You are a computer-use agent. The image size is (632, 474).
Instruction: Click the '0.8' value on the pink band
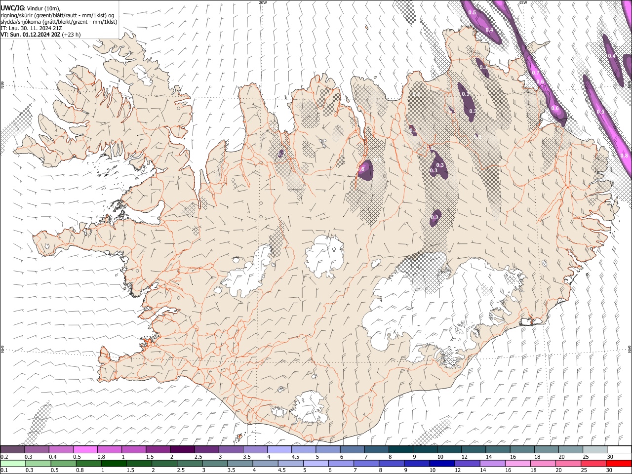[624, 156]
